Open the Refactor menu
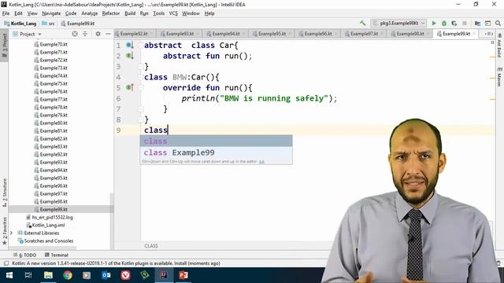Image resolution: width=504 pixels, height=283 pixels. (x=111, y=13)
